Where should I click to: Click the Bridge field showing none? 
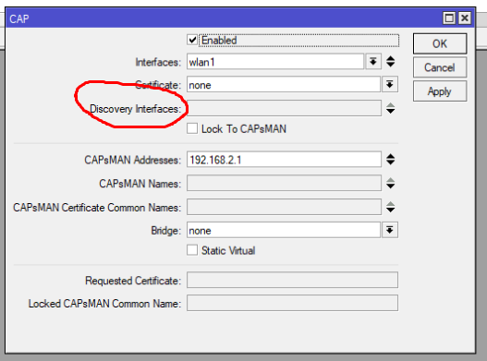(284, 230)
